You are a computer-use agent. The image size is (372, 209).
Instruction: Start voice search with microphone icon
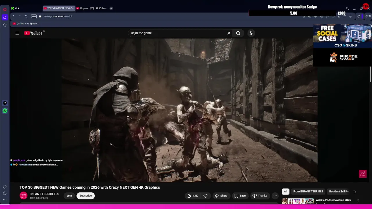251,33
